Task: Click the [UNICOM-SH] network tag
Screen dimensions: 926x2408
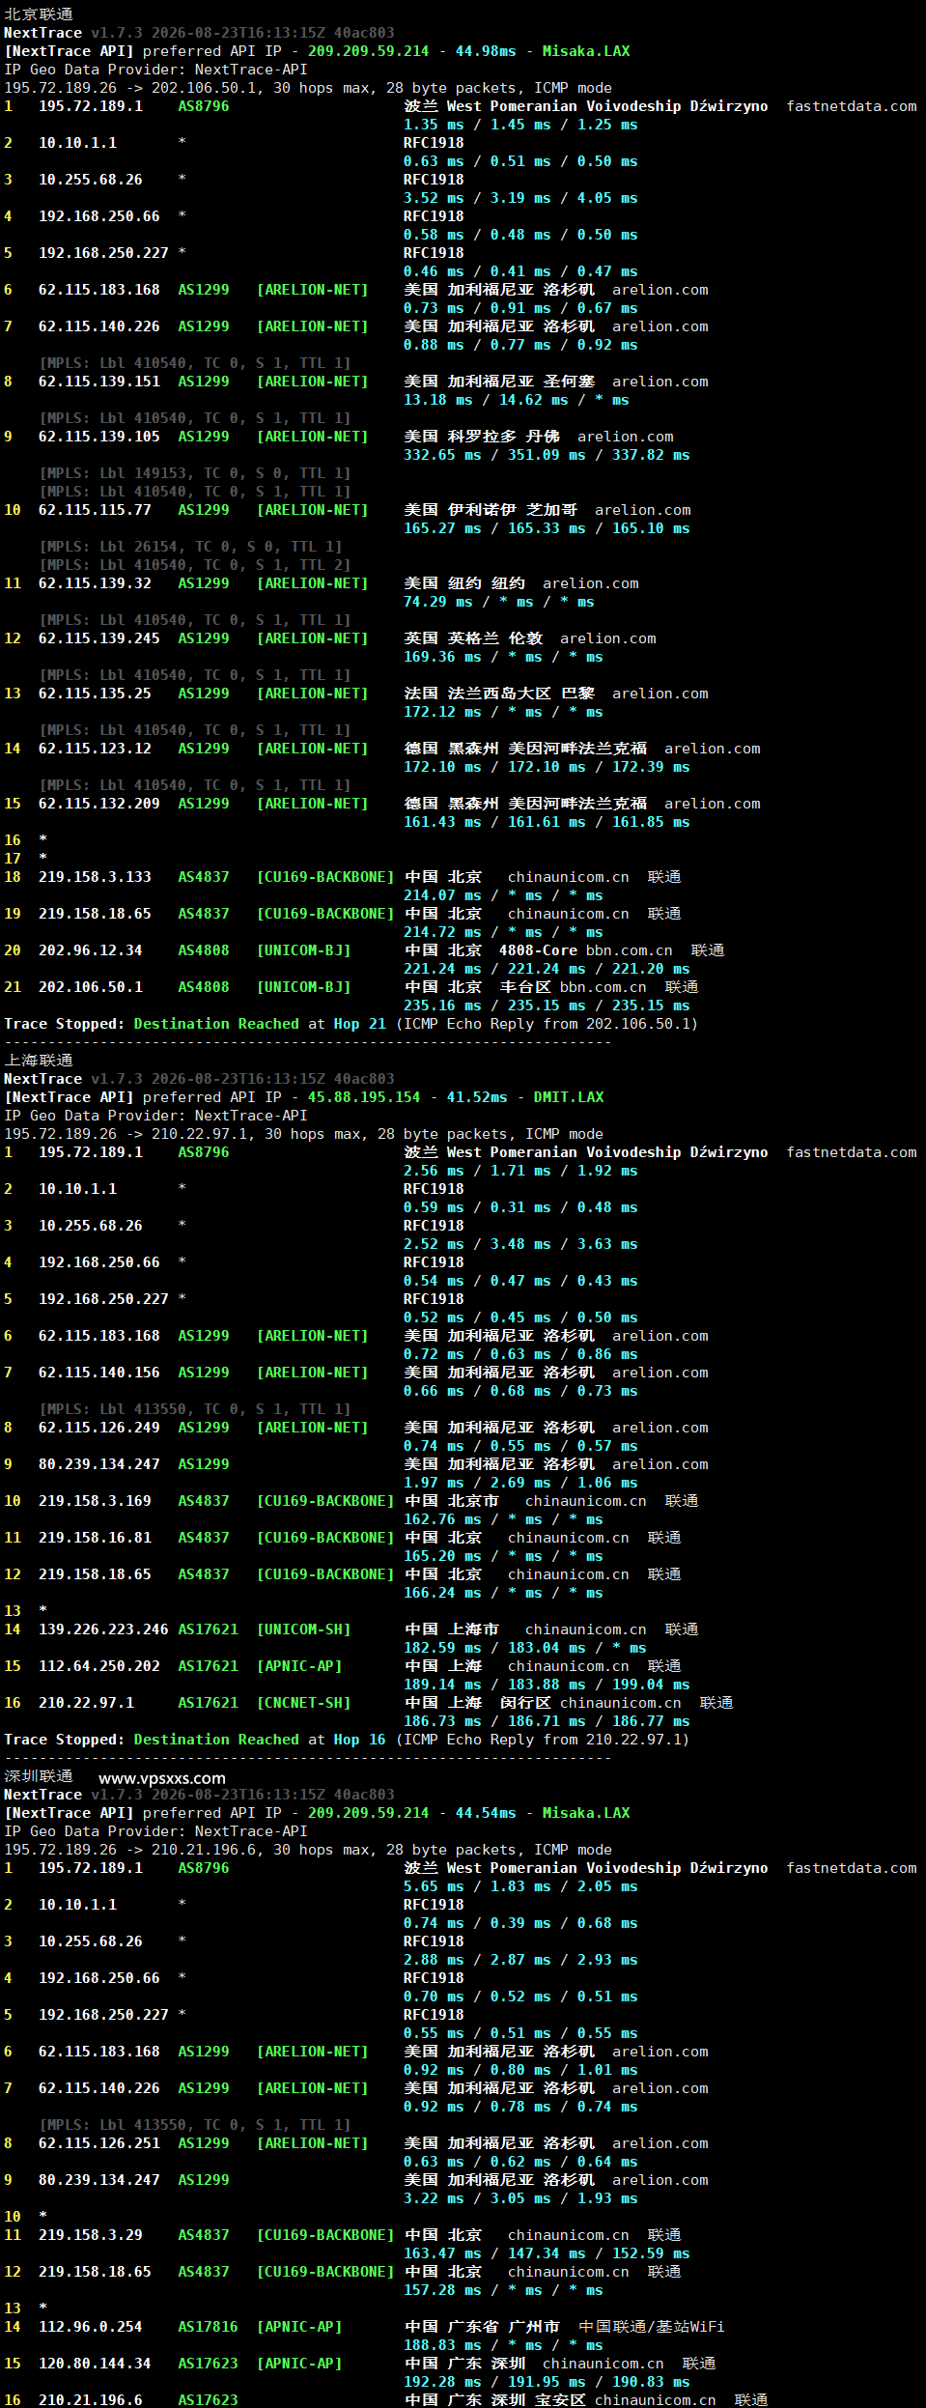Action: [303, 1629]
